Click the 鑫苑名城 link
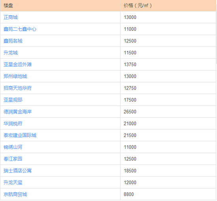 point(13,41)
